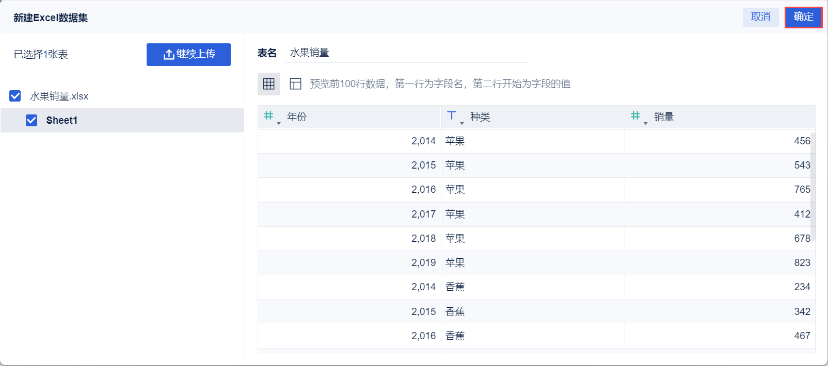Screen dimensions: 828x366
Task: Select the 水果销量.xlsx file entry
Action: [59, 96]
